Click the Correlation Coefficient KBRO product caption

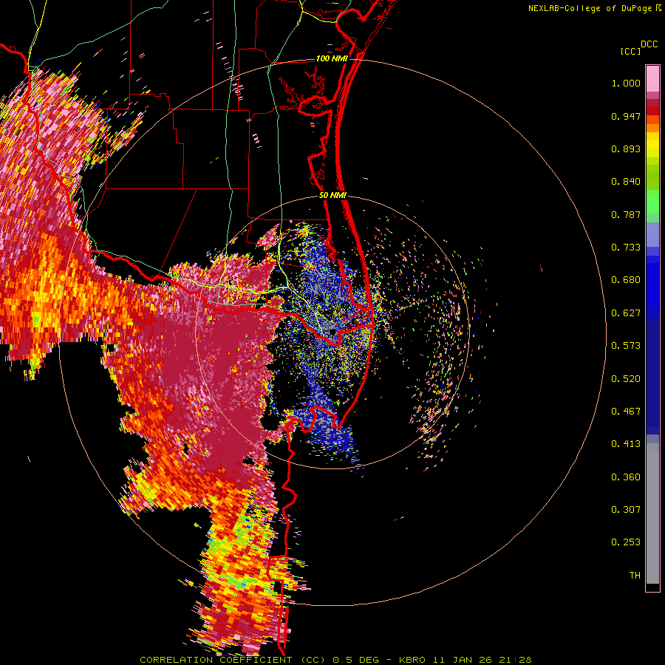pos(335,660)
